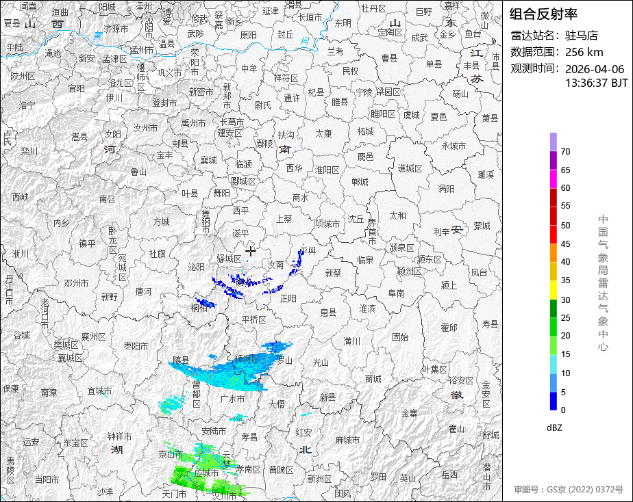
Task: Click the 组合反射率 title text
Action: pos(543,14)
